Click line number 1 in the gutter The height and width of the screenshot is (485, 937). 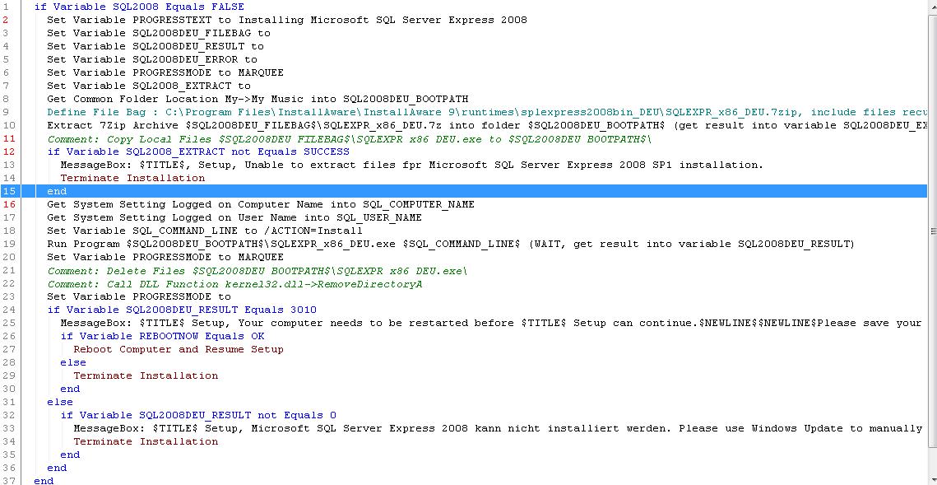pyautogui.click(x=6, y=7)
